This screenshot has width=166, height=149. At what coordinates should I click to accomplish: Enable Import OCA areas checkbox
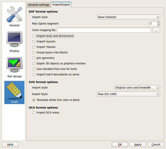click(34, 113)
